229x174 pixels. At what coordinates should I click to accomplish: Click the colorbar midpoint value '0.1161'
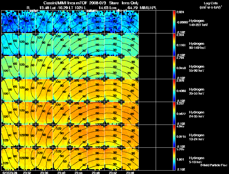pyautogui.click(x=181, y=45)
